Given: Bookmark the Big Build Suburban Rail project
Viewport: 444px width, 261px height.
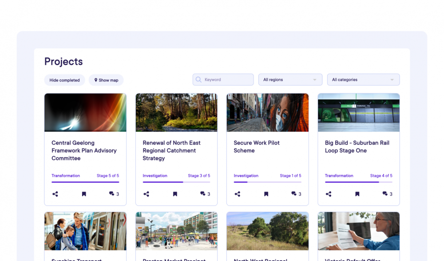Looking at the screenshot, I should [357, 194].
